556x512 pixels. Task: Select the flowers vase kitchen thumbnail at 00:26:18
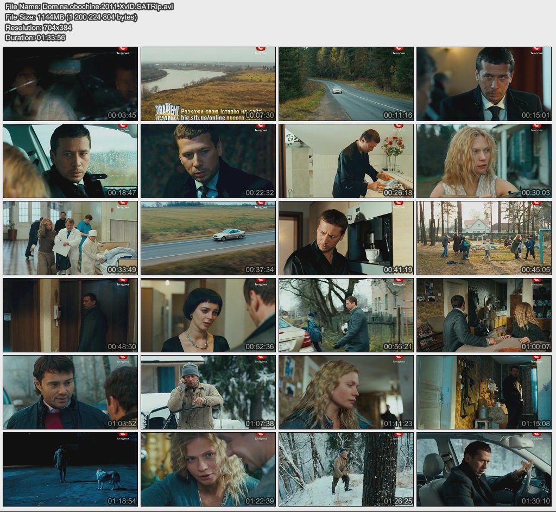point(346,161)
